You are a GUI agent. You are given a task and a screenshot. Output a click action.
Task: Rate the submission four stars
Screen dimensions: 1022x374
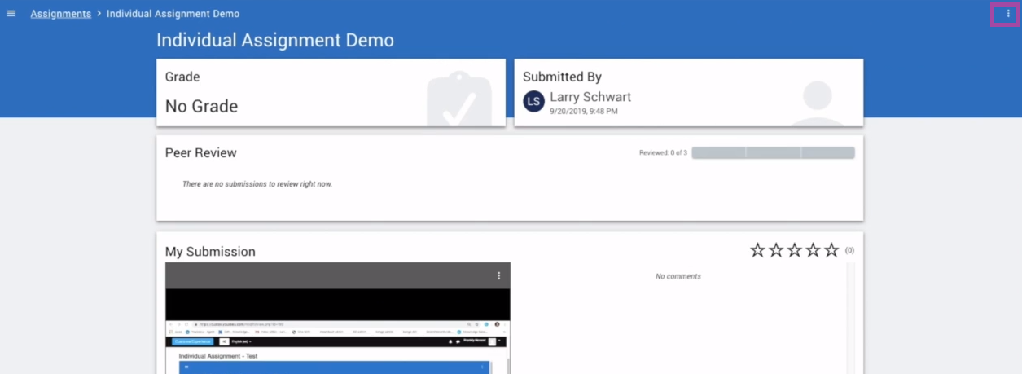click(813, 250)
